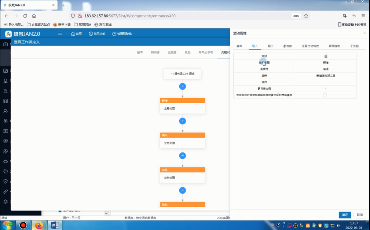Add a step with plus button below 新增 node
This screenshot has height=230, width=370.
coord(182,121)
